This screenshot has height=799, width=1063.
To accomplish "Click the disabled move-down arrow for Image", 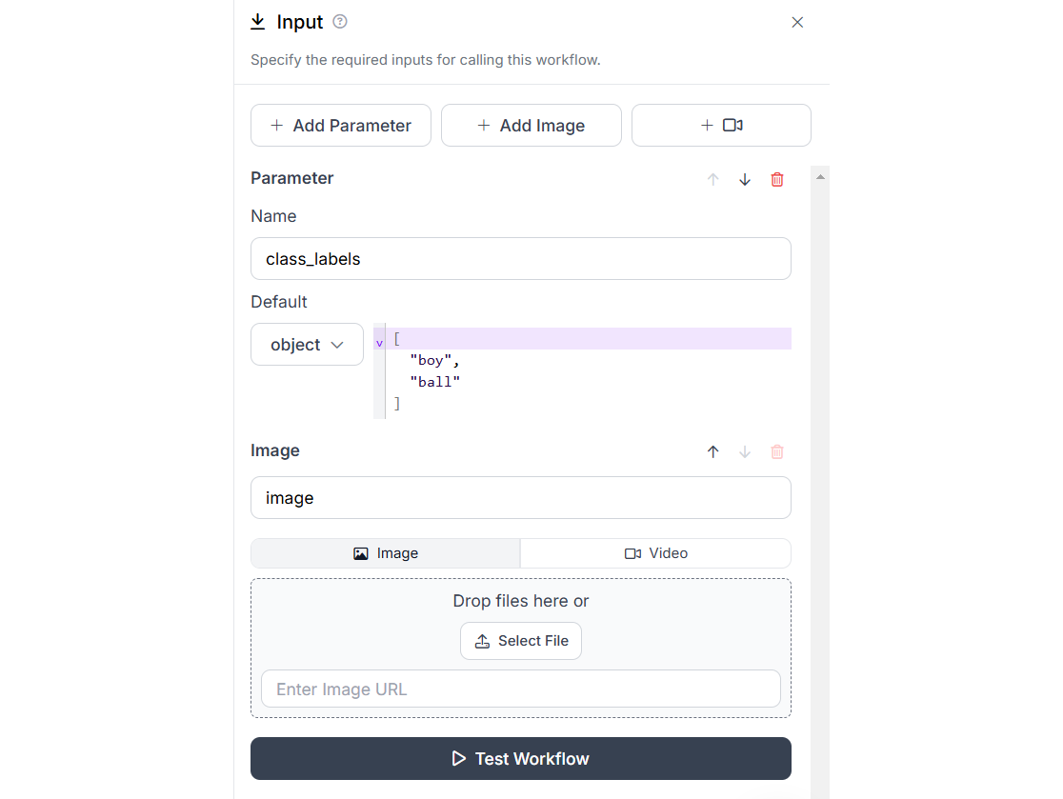I will pyautogui.click(x=744, y=452).
